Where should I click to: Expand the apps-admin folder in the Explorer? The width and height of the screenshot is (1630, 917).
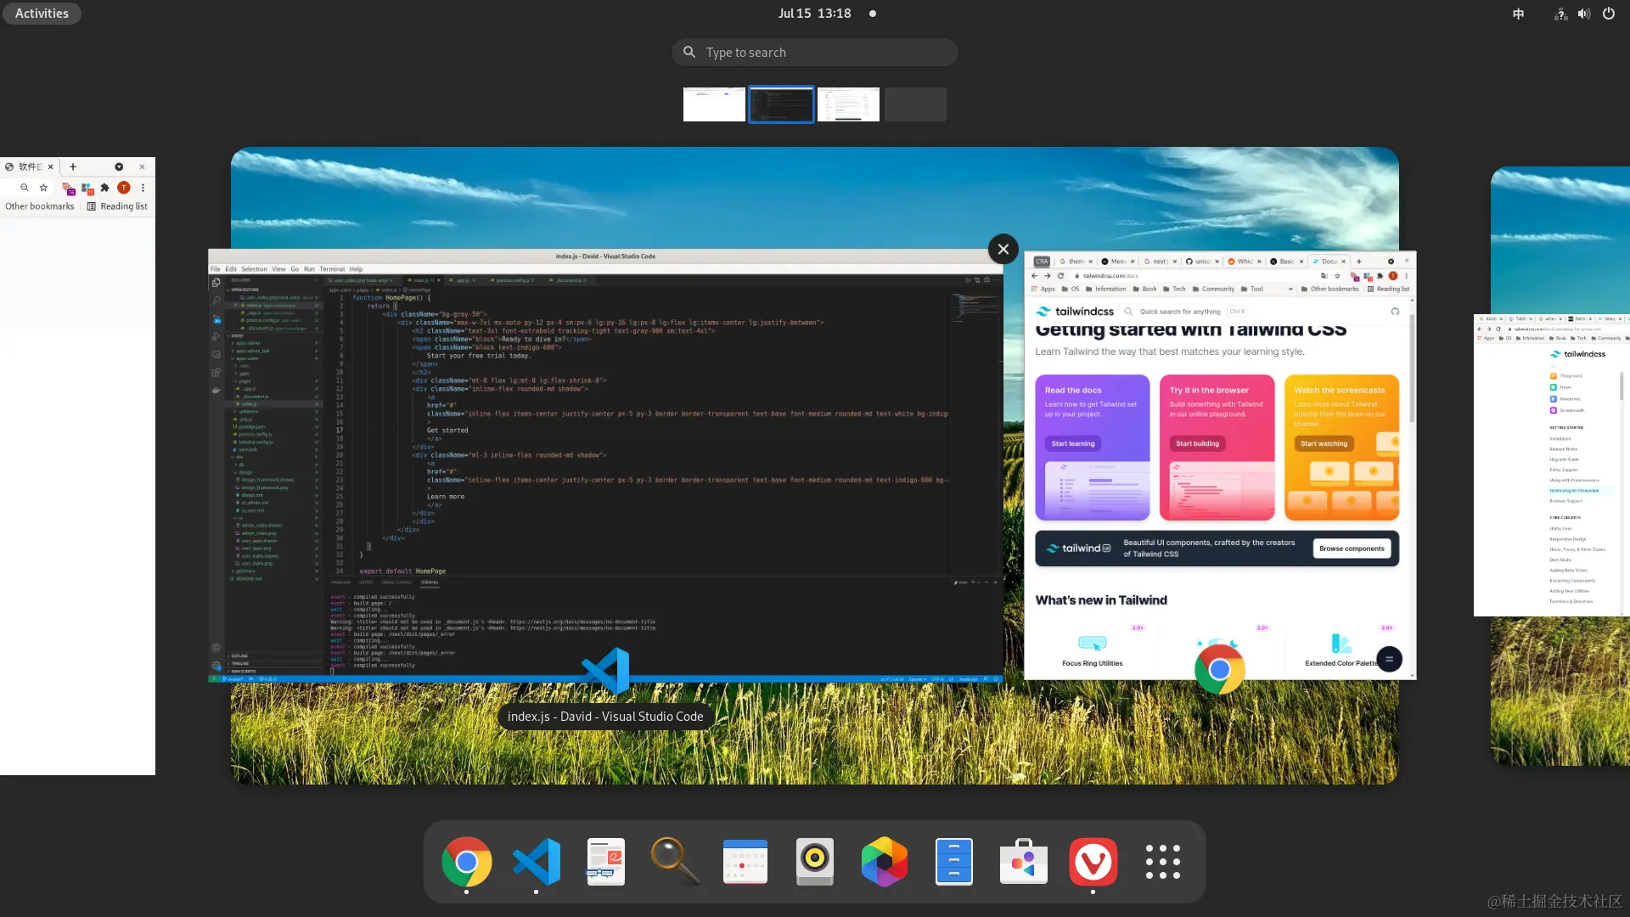(248, 343)
